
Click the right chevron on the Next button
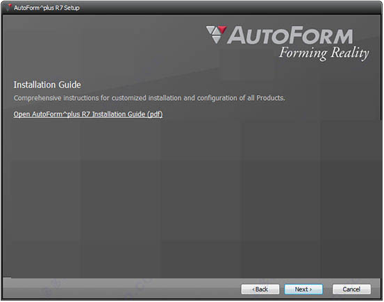pyautogui.click(x=311, y=290)
